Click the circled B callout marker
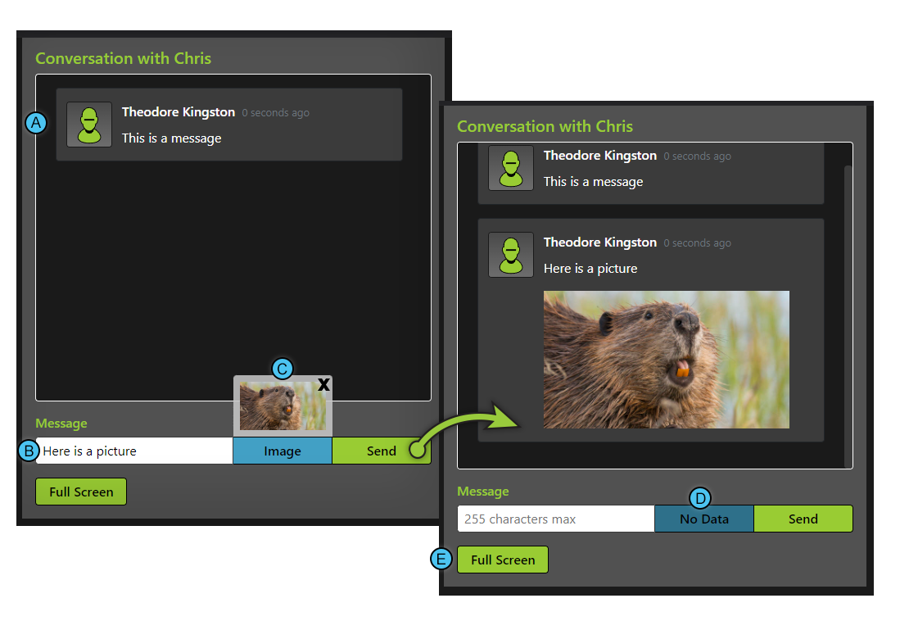The image size is (900, 630). (x=29, y=451)
